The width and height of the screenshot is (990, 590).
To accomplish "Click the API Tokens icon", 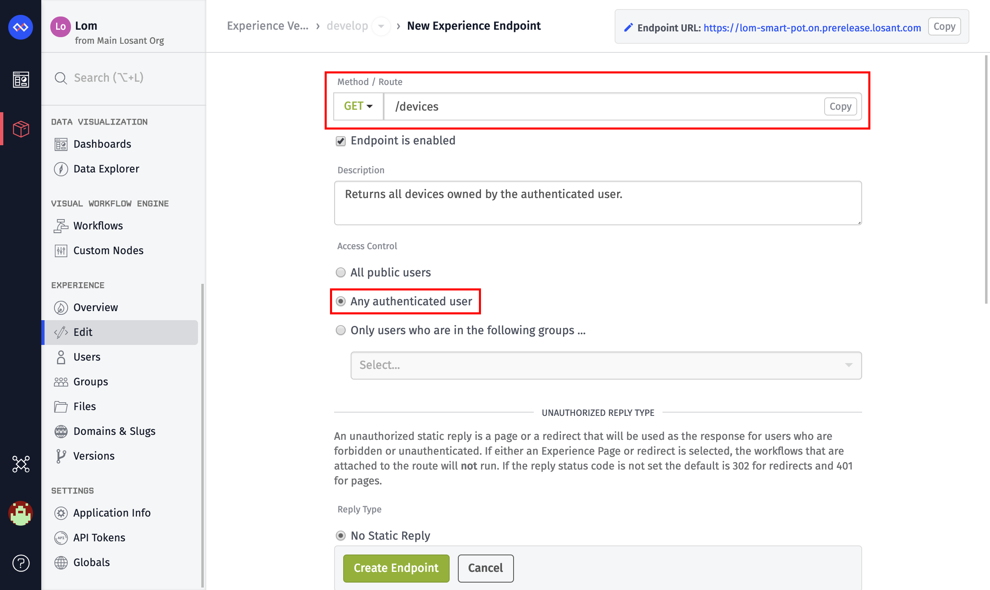I will click(61, 538).
